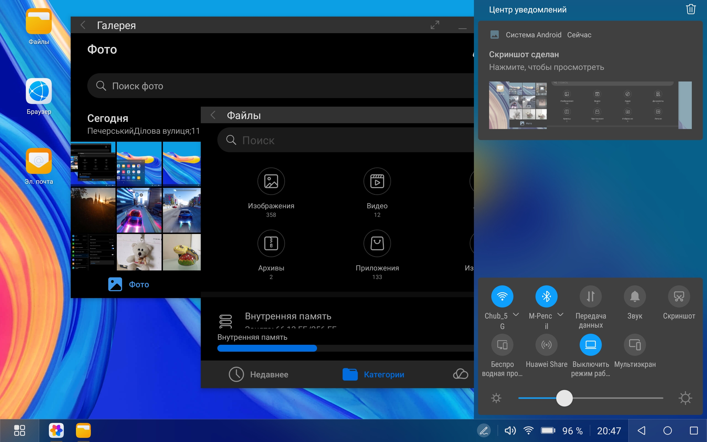This screenshot has height=442, width=707.
Task: Open the screenshot taken notification
Action: pos(590,80)
